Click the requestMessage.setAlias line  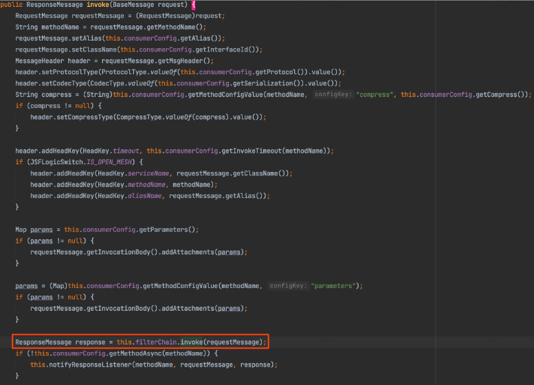(x=120, y=38)
